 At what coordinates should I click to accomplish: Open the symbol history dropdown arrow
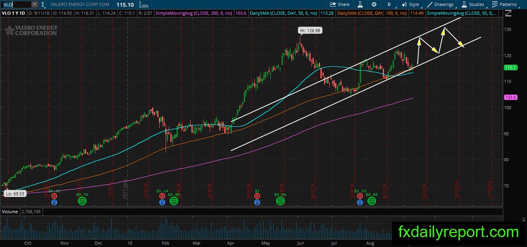35,4
